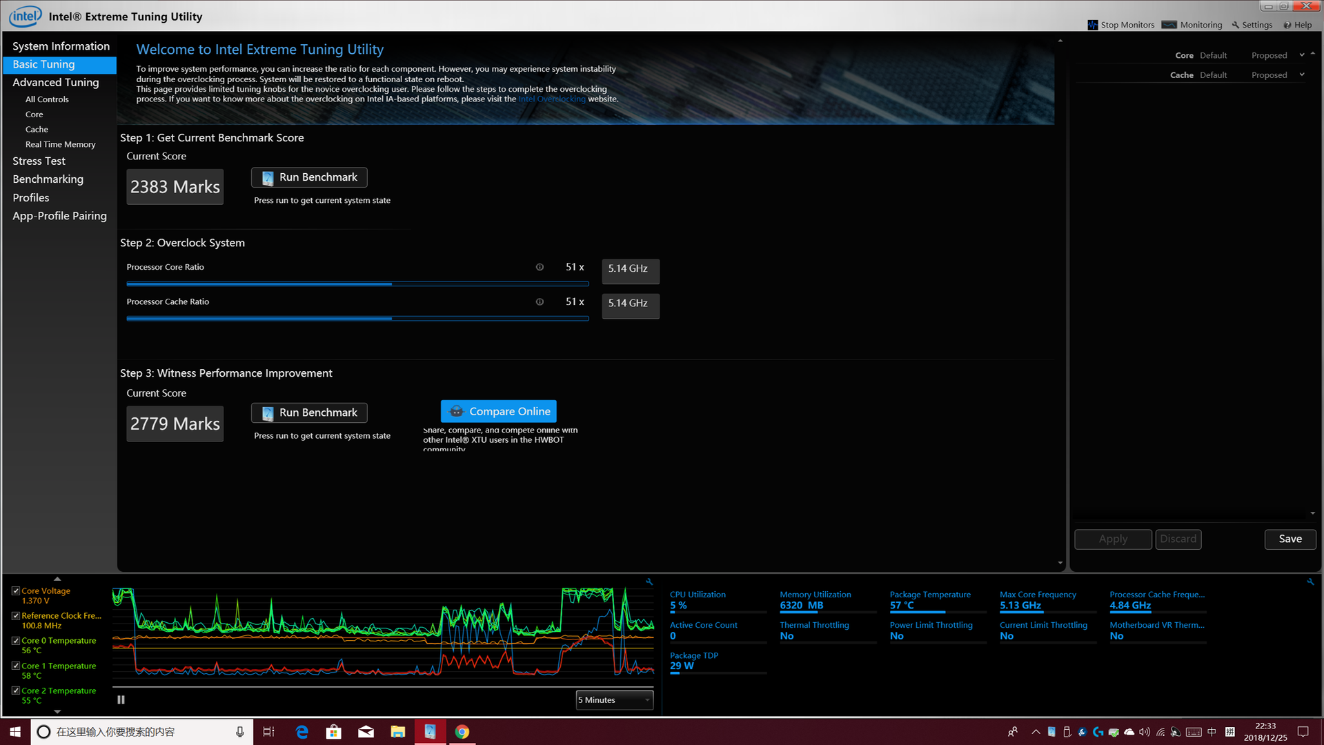The image size is (1324, 745).
Task: Open Wi-Fi network tray icon
Action: click(1160, 732)
